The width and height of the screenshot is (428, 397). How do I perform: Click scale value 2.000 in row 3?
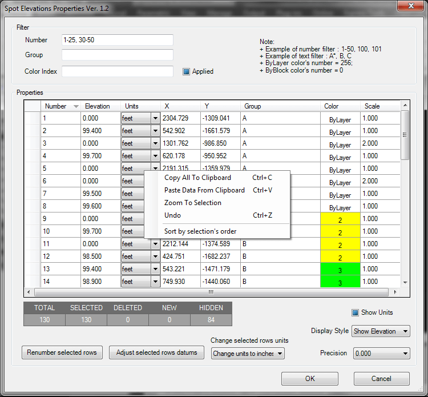click(380, 143)
